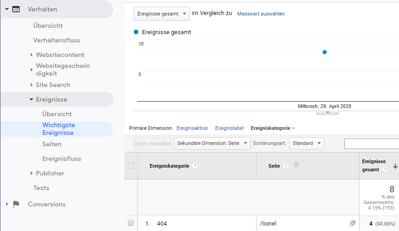
Task: Switch primary dimension to Ereignisaktion
Action: click(x=192, y=128)
